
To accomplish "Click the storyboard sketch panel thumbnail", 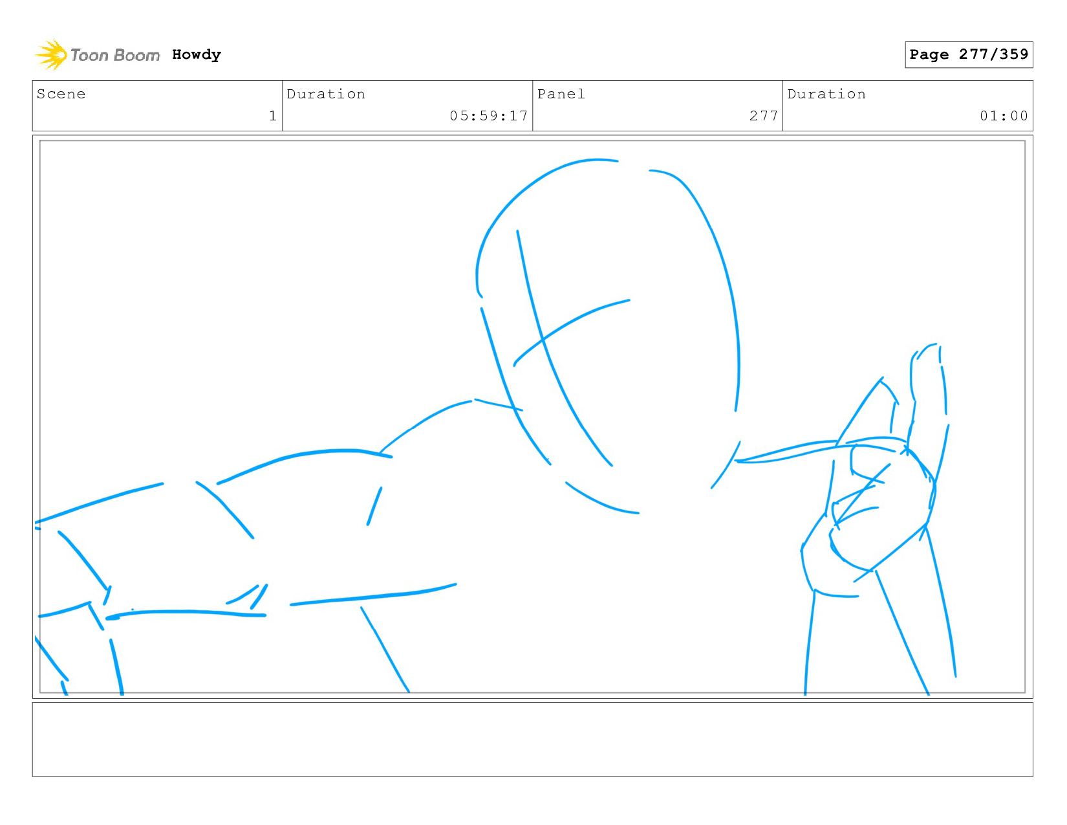I will 532,417.
